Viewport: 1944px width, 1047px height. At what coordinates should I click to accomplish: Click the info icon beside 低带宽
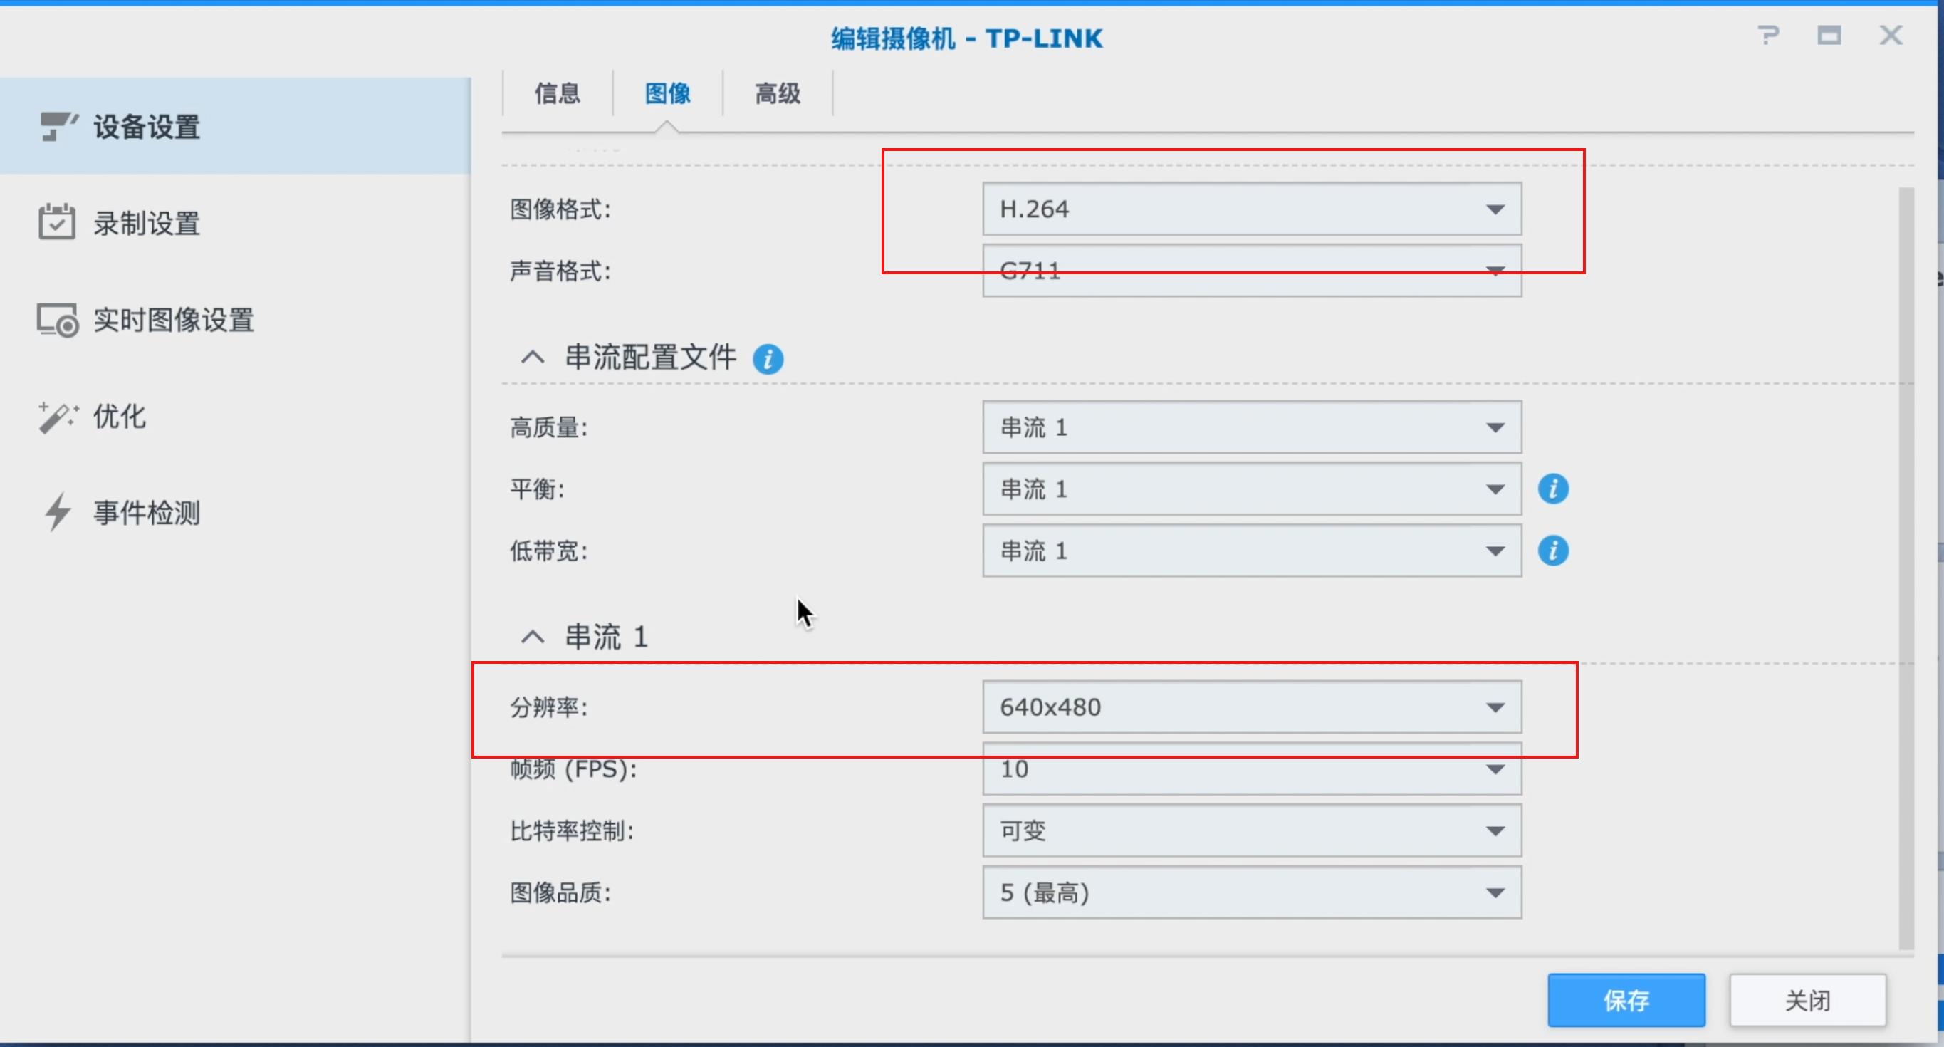coord(1554,551)
